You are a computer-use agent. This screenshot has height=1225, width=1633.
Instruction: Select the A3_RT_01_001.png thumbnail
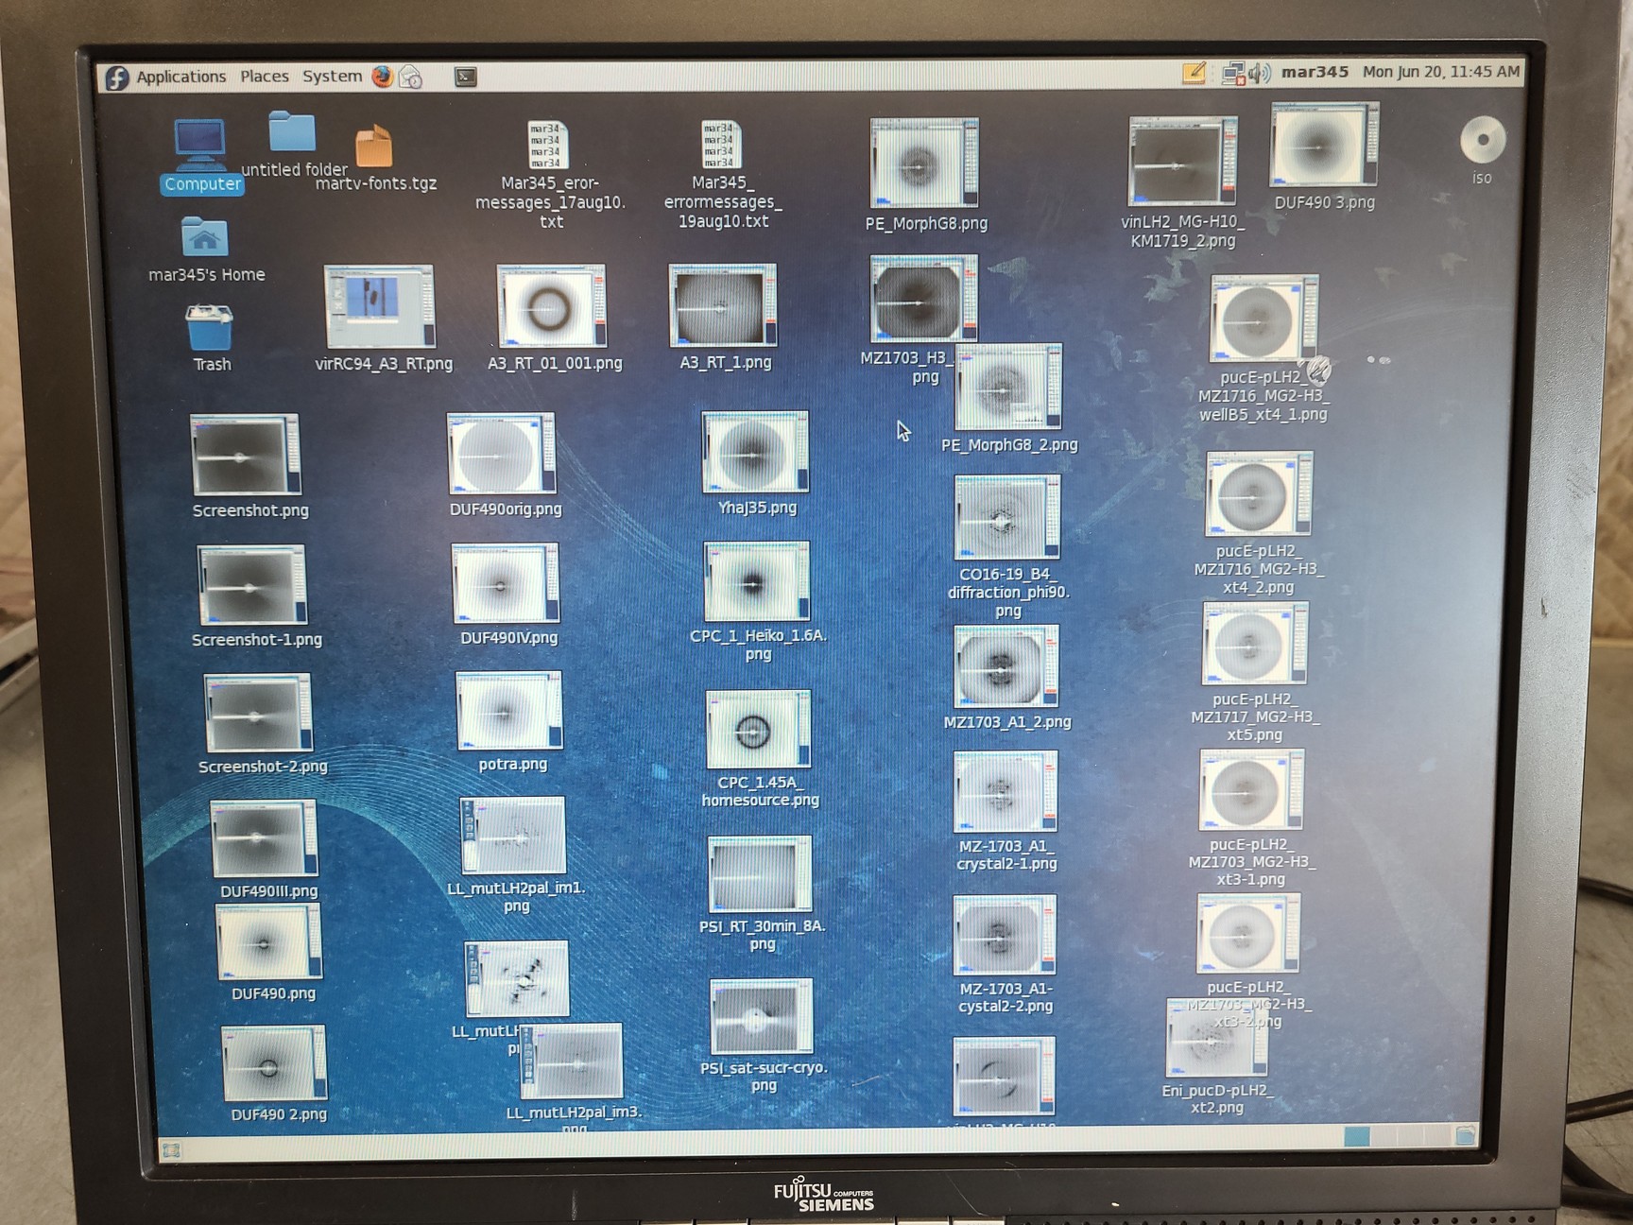(x=552, y=307)
